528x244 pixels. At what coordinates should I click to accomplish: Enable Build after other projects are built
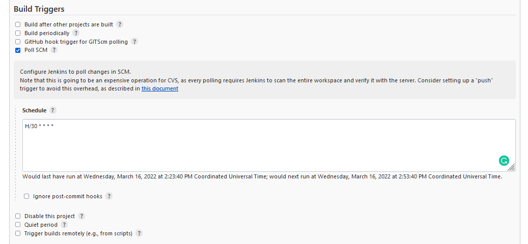(x=18, y=24)
